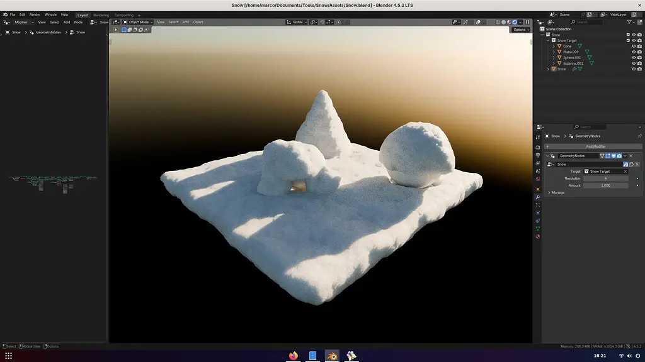Viewport: 645px width, 362px height.
Task: Open GeometryNodes modifier extra options dropdown
Action: click(625, 156)
